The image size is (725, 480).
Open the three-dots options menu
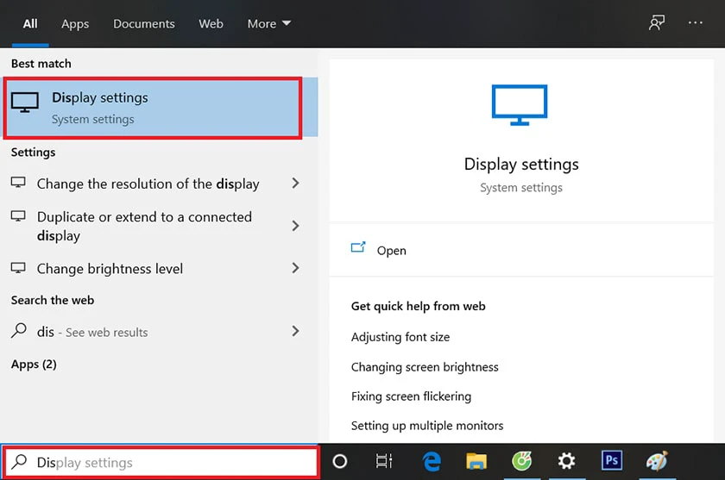(695, 22)
